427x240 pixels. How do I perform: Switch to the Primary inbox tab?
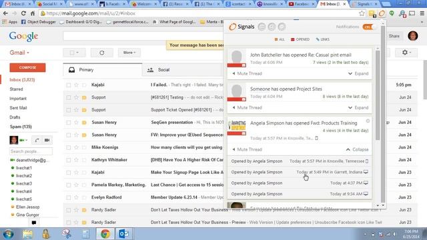pos(102,69)
